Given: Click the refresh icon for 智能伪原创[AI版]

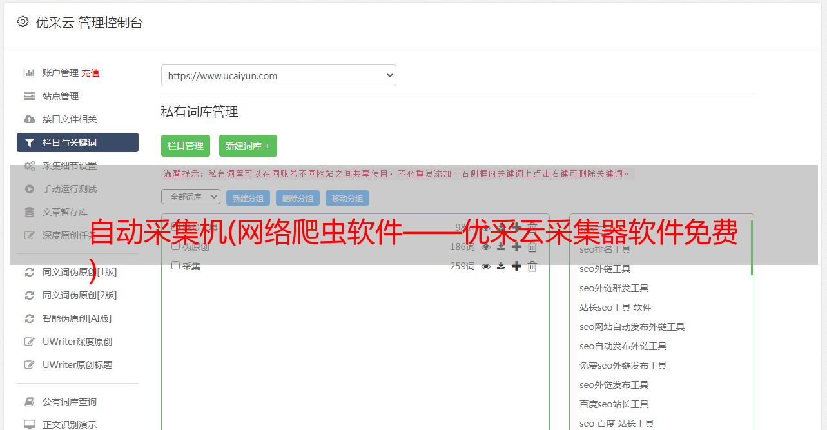Looking at the screenshot, I should 30,318.
